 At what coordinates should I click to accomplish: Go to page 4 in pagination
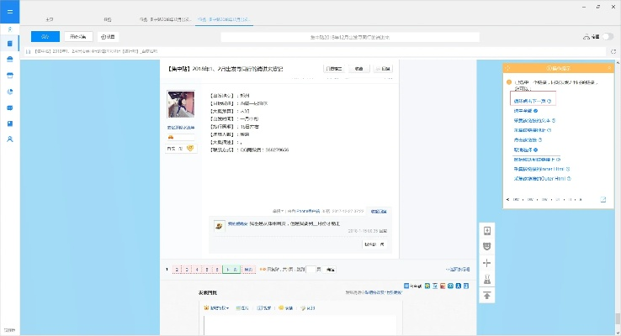pyautogui.click(x=197, y=270)
